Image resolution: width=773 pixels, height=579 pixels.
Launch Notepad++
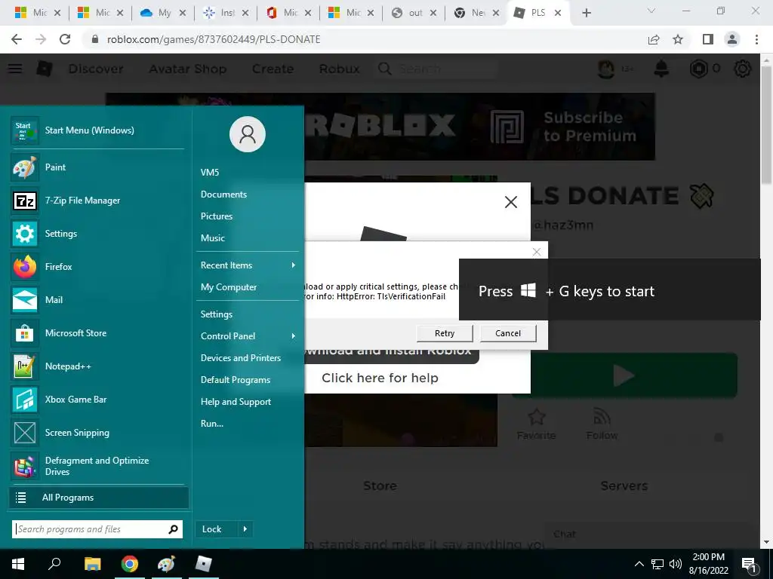pos(97,366)
